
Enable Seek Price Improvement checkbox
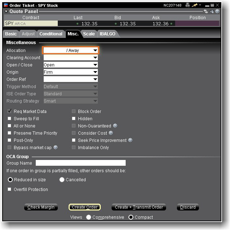pos(74,140)
